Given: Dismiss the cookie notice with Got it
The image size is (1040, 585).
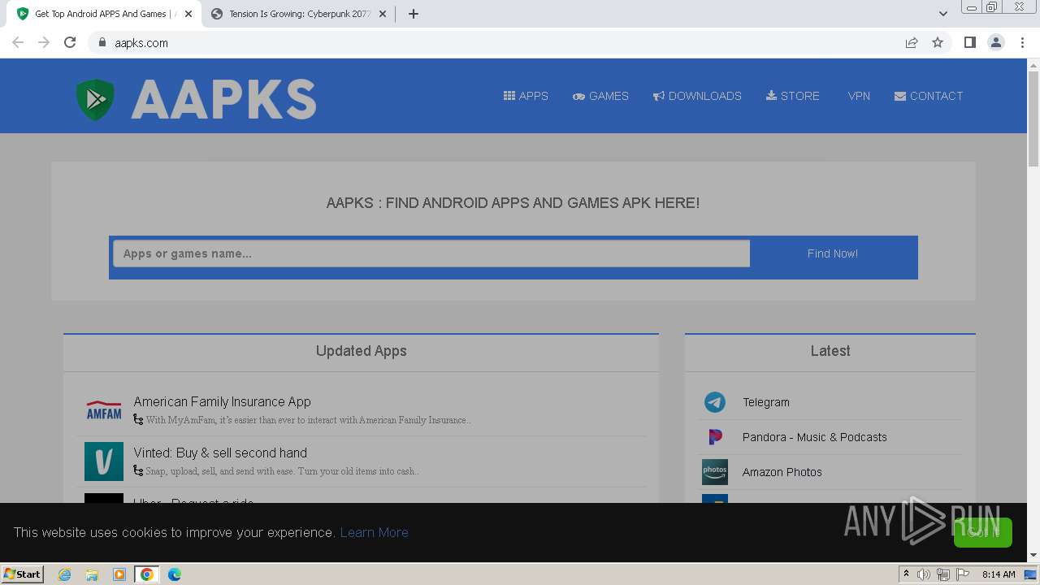Looking at the screenshot, I should (x=983, y=532).
